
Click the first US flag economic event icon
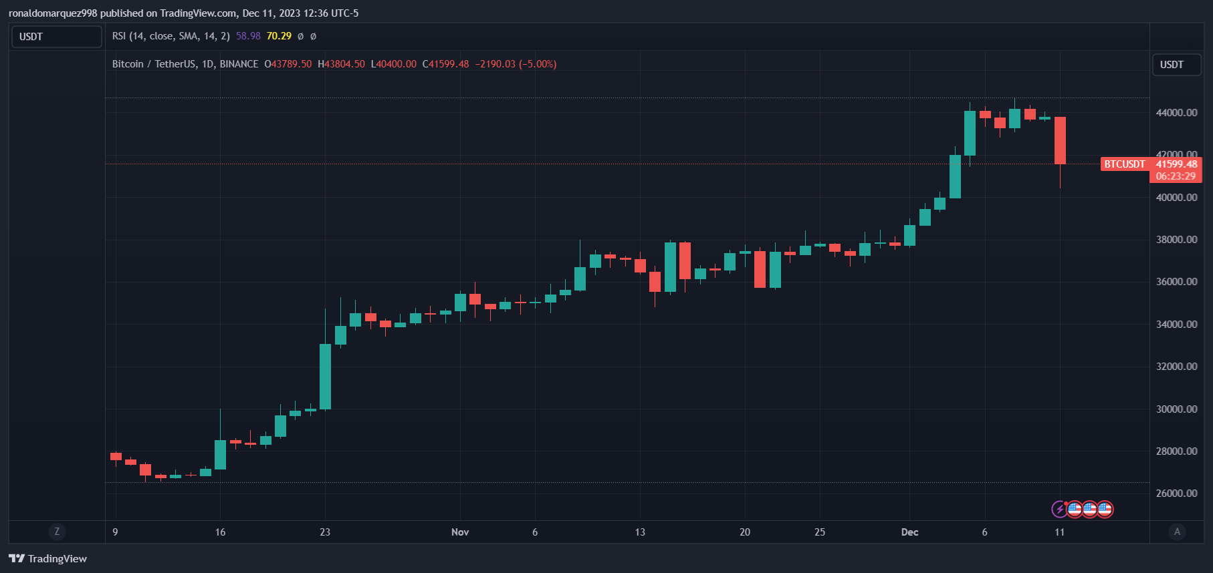(1075, 509)
